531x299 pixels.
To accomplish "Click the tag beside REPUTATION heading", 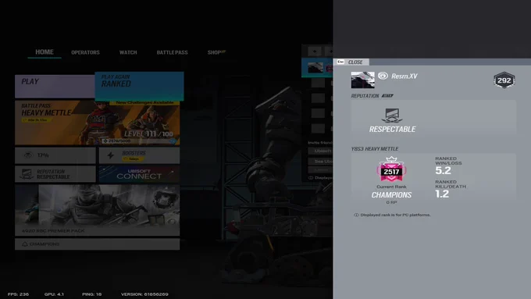I will coord(387,96).
